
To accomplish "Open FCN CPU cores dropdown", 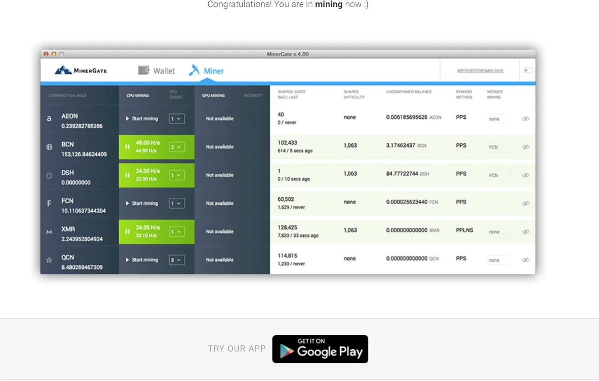I will pyautogui.click(x=176, y=203).
